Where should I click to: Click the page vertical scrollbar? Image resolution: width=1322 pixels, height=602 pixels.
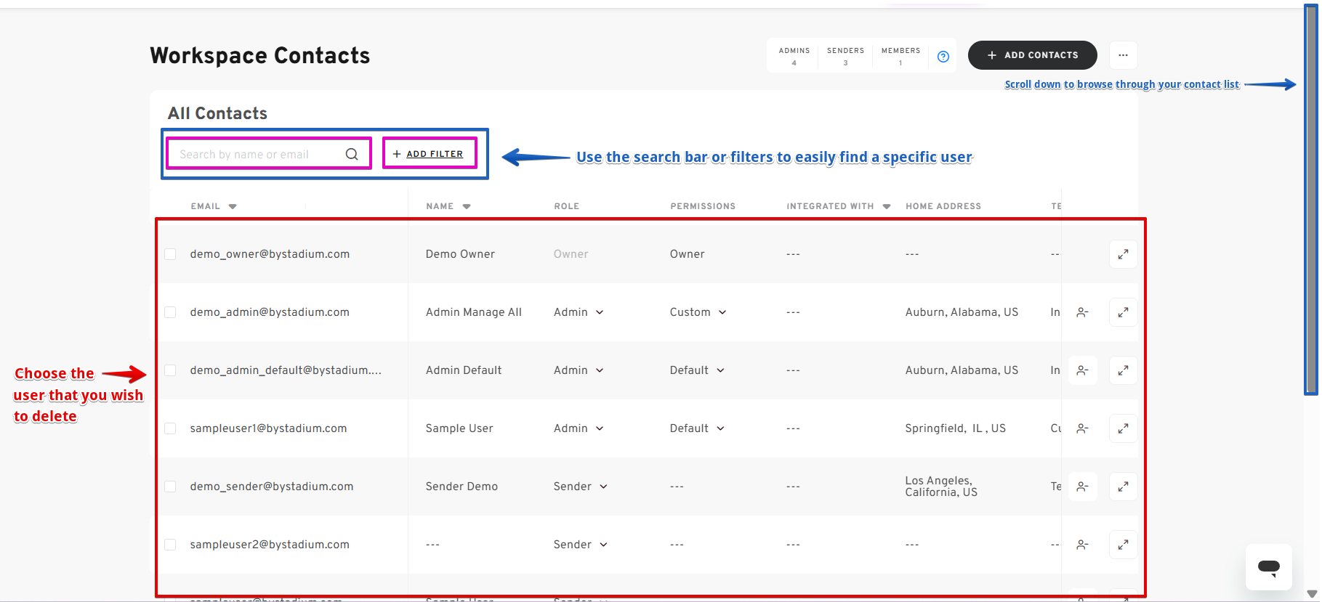click(x=1311, y=200)
